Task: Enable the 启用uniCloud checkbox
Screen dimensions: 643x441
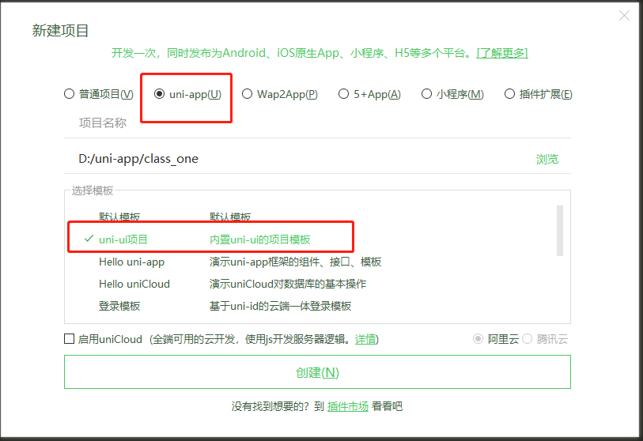Action: (x=70, y=339)
